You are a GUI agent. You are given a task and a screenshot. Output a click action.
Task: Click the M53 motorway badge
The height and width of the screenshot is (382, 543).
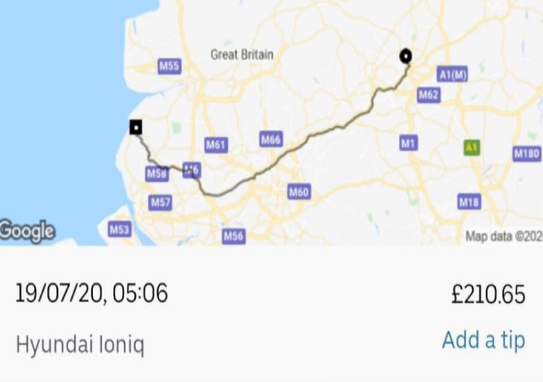click(119, 229)
